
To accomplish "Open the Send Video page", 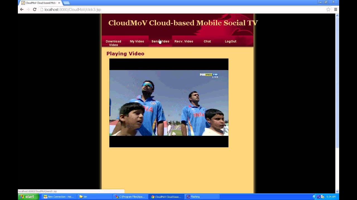I will click(160, 41).
